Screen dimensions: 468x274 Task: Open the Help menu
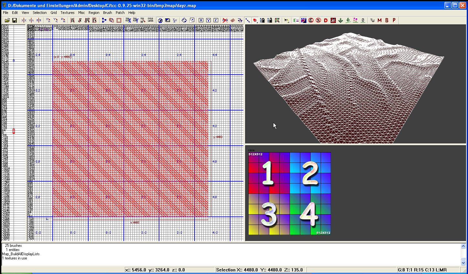click(132, 13)
